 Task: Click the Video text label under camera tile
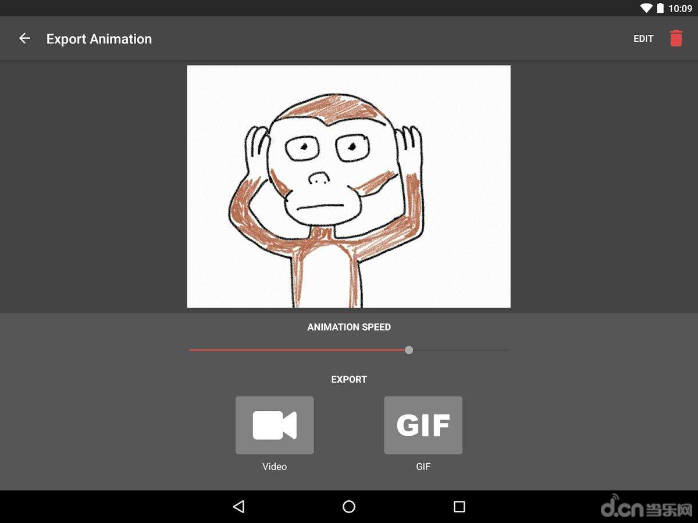[x=275, y=467]
